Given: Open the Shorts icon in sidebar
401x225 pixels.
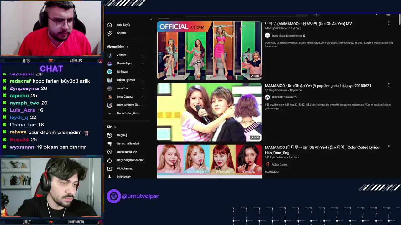Looking at the screenshot, I should 109,33.
